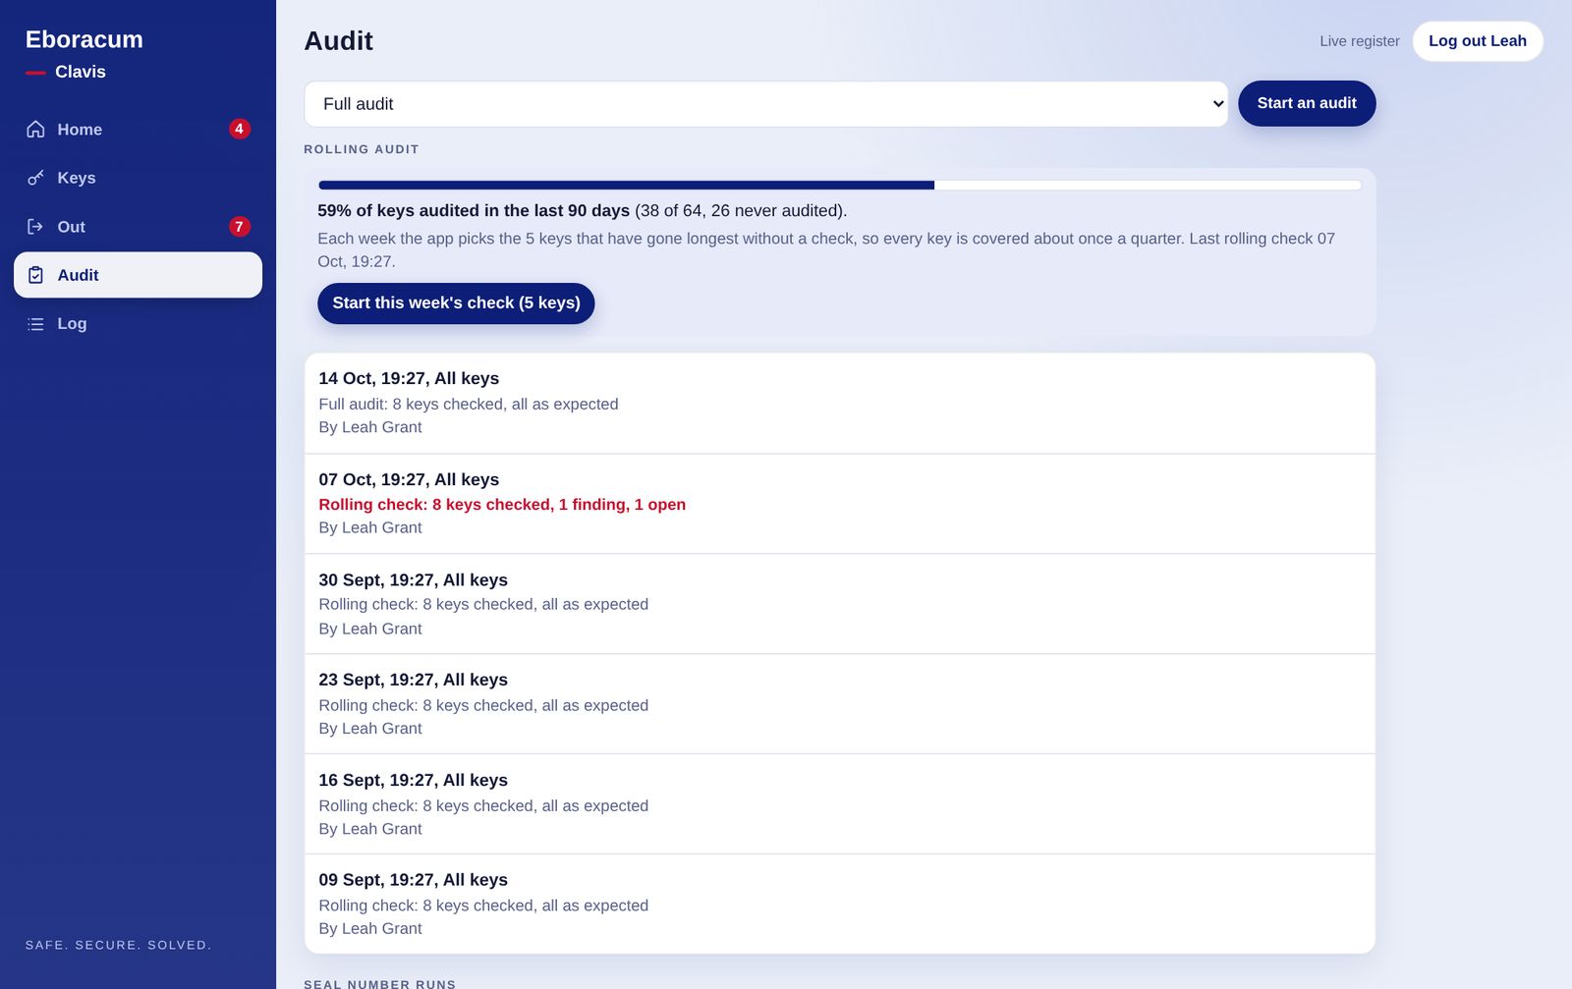Click the red badge showing 4 on Home

click(x=239, y=129)
